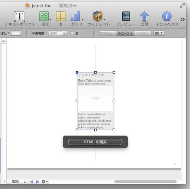The image size is (190, 189).
Task: Expand chart dropdown arrow
Action: click(82, 19)
